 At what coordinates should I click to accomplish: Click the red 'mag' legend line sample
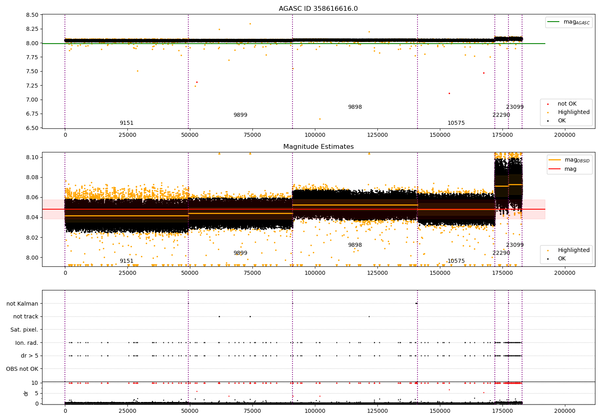click(x=555, y=169)
